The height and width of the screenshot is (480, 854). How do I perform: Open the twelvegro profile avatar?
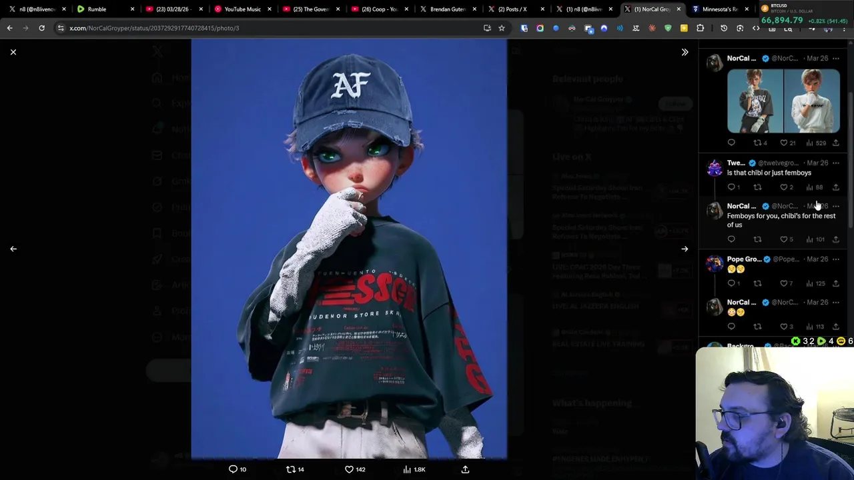pos(715,168)
